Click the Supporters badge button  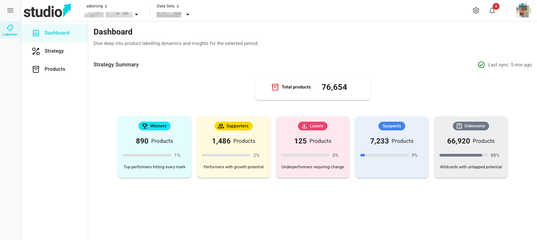click(234, 126)
